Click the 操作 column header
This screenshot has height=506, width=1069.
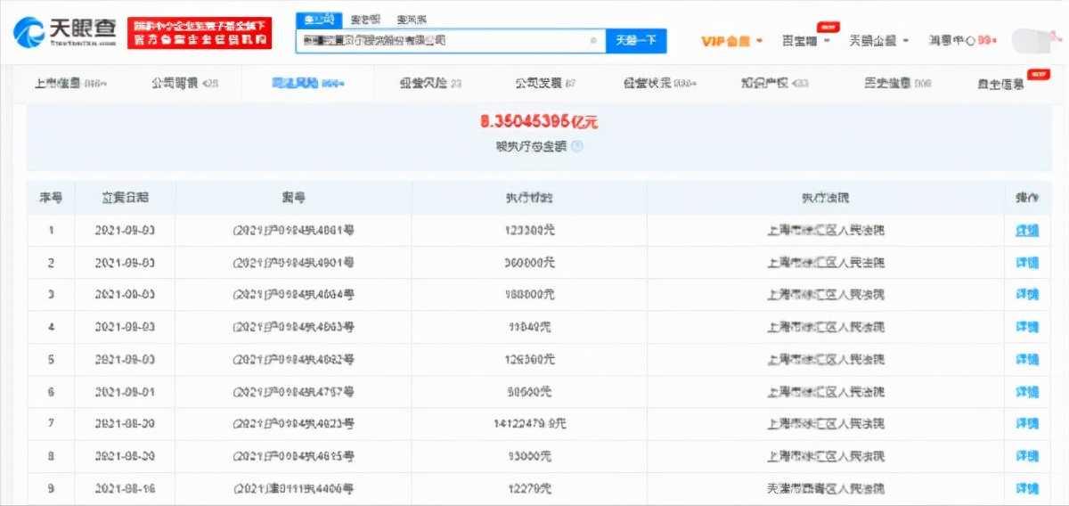click(x=1027, y=198)
